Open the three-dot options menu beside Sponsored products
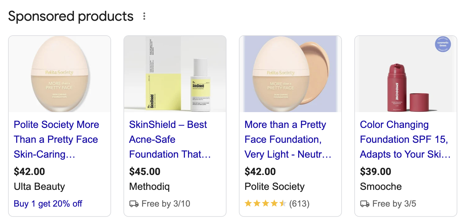This screenshot has width=466, height=223. 144,16
